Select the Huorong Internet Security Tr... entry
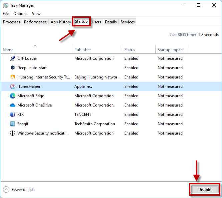Screen dimensions: 222x198 [44, 77]
